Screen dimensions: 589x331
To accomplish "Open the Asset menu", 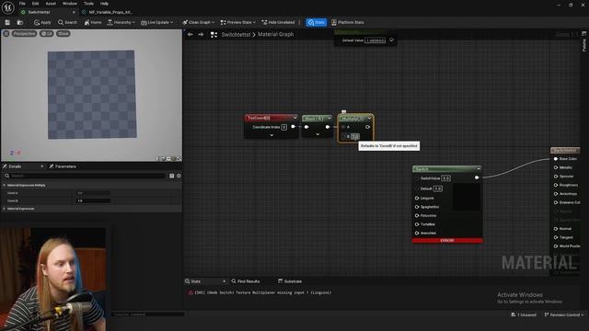I will tap(51, 4).
